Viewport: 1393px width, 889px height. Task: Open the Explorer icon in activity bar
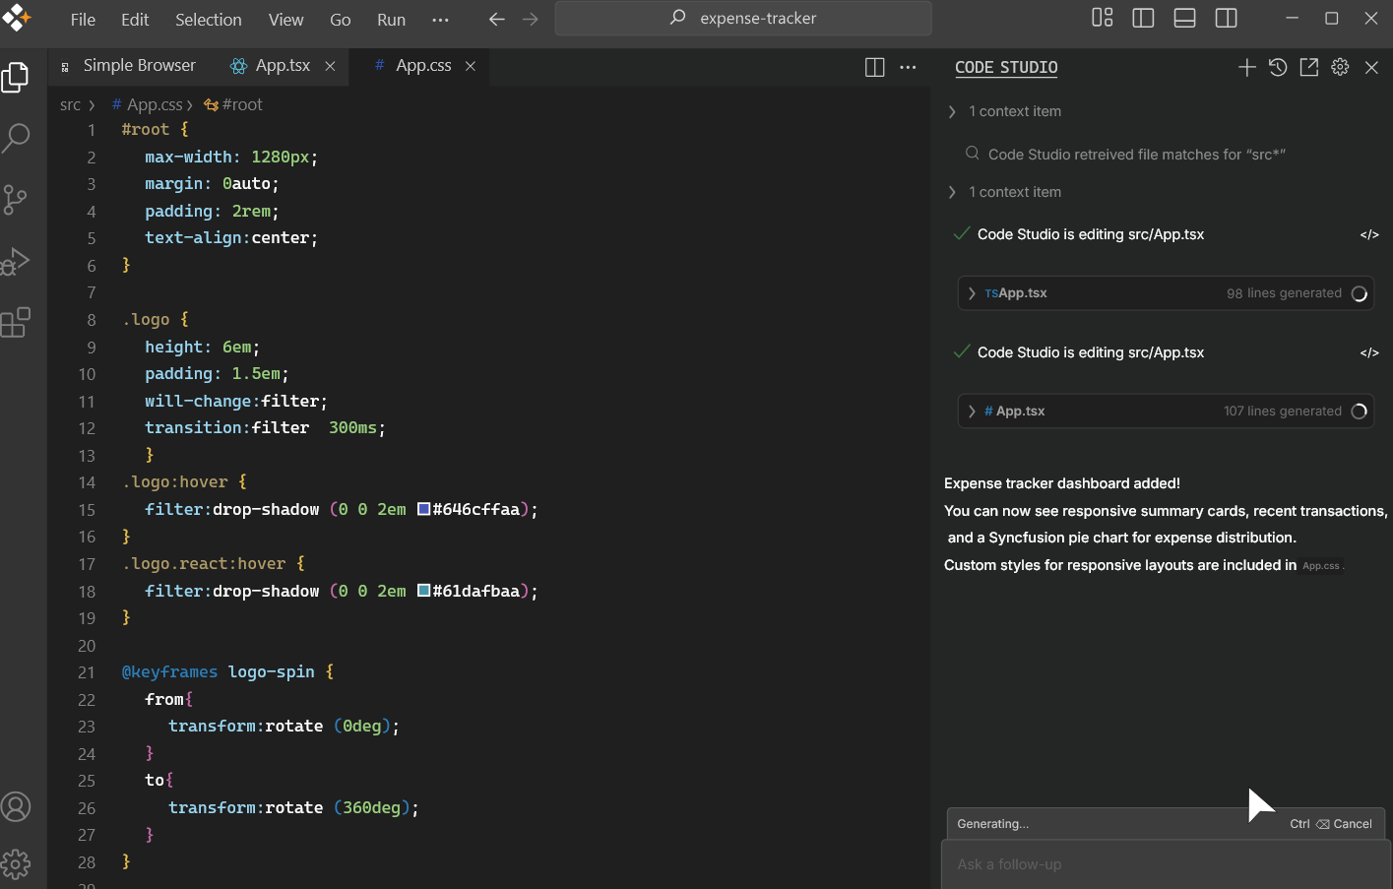tap(16, 76)
